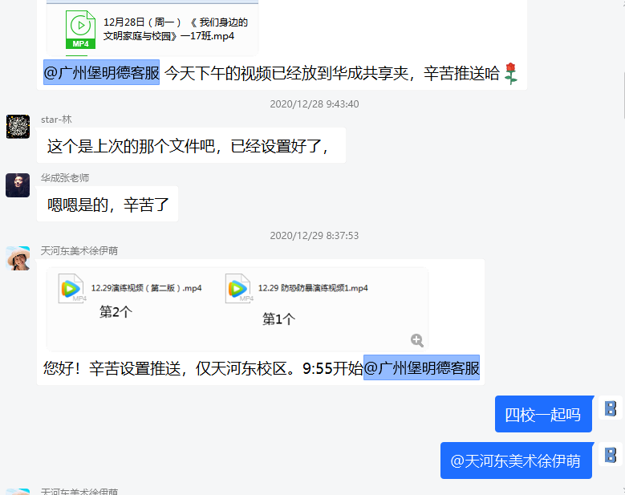This screenshot has height=495, width=625.
Task: Click 天河东美术徐伊萌's hat avatar
Action: pos(18,258)
